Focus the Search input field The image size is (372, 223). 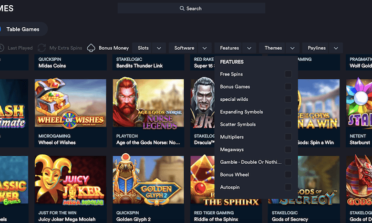point(191,8)
